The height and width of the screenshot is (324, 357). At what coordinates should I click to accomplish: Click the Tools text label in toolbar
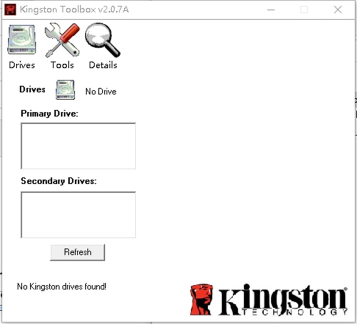[x=62, y=65]
